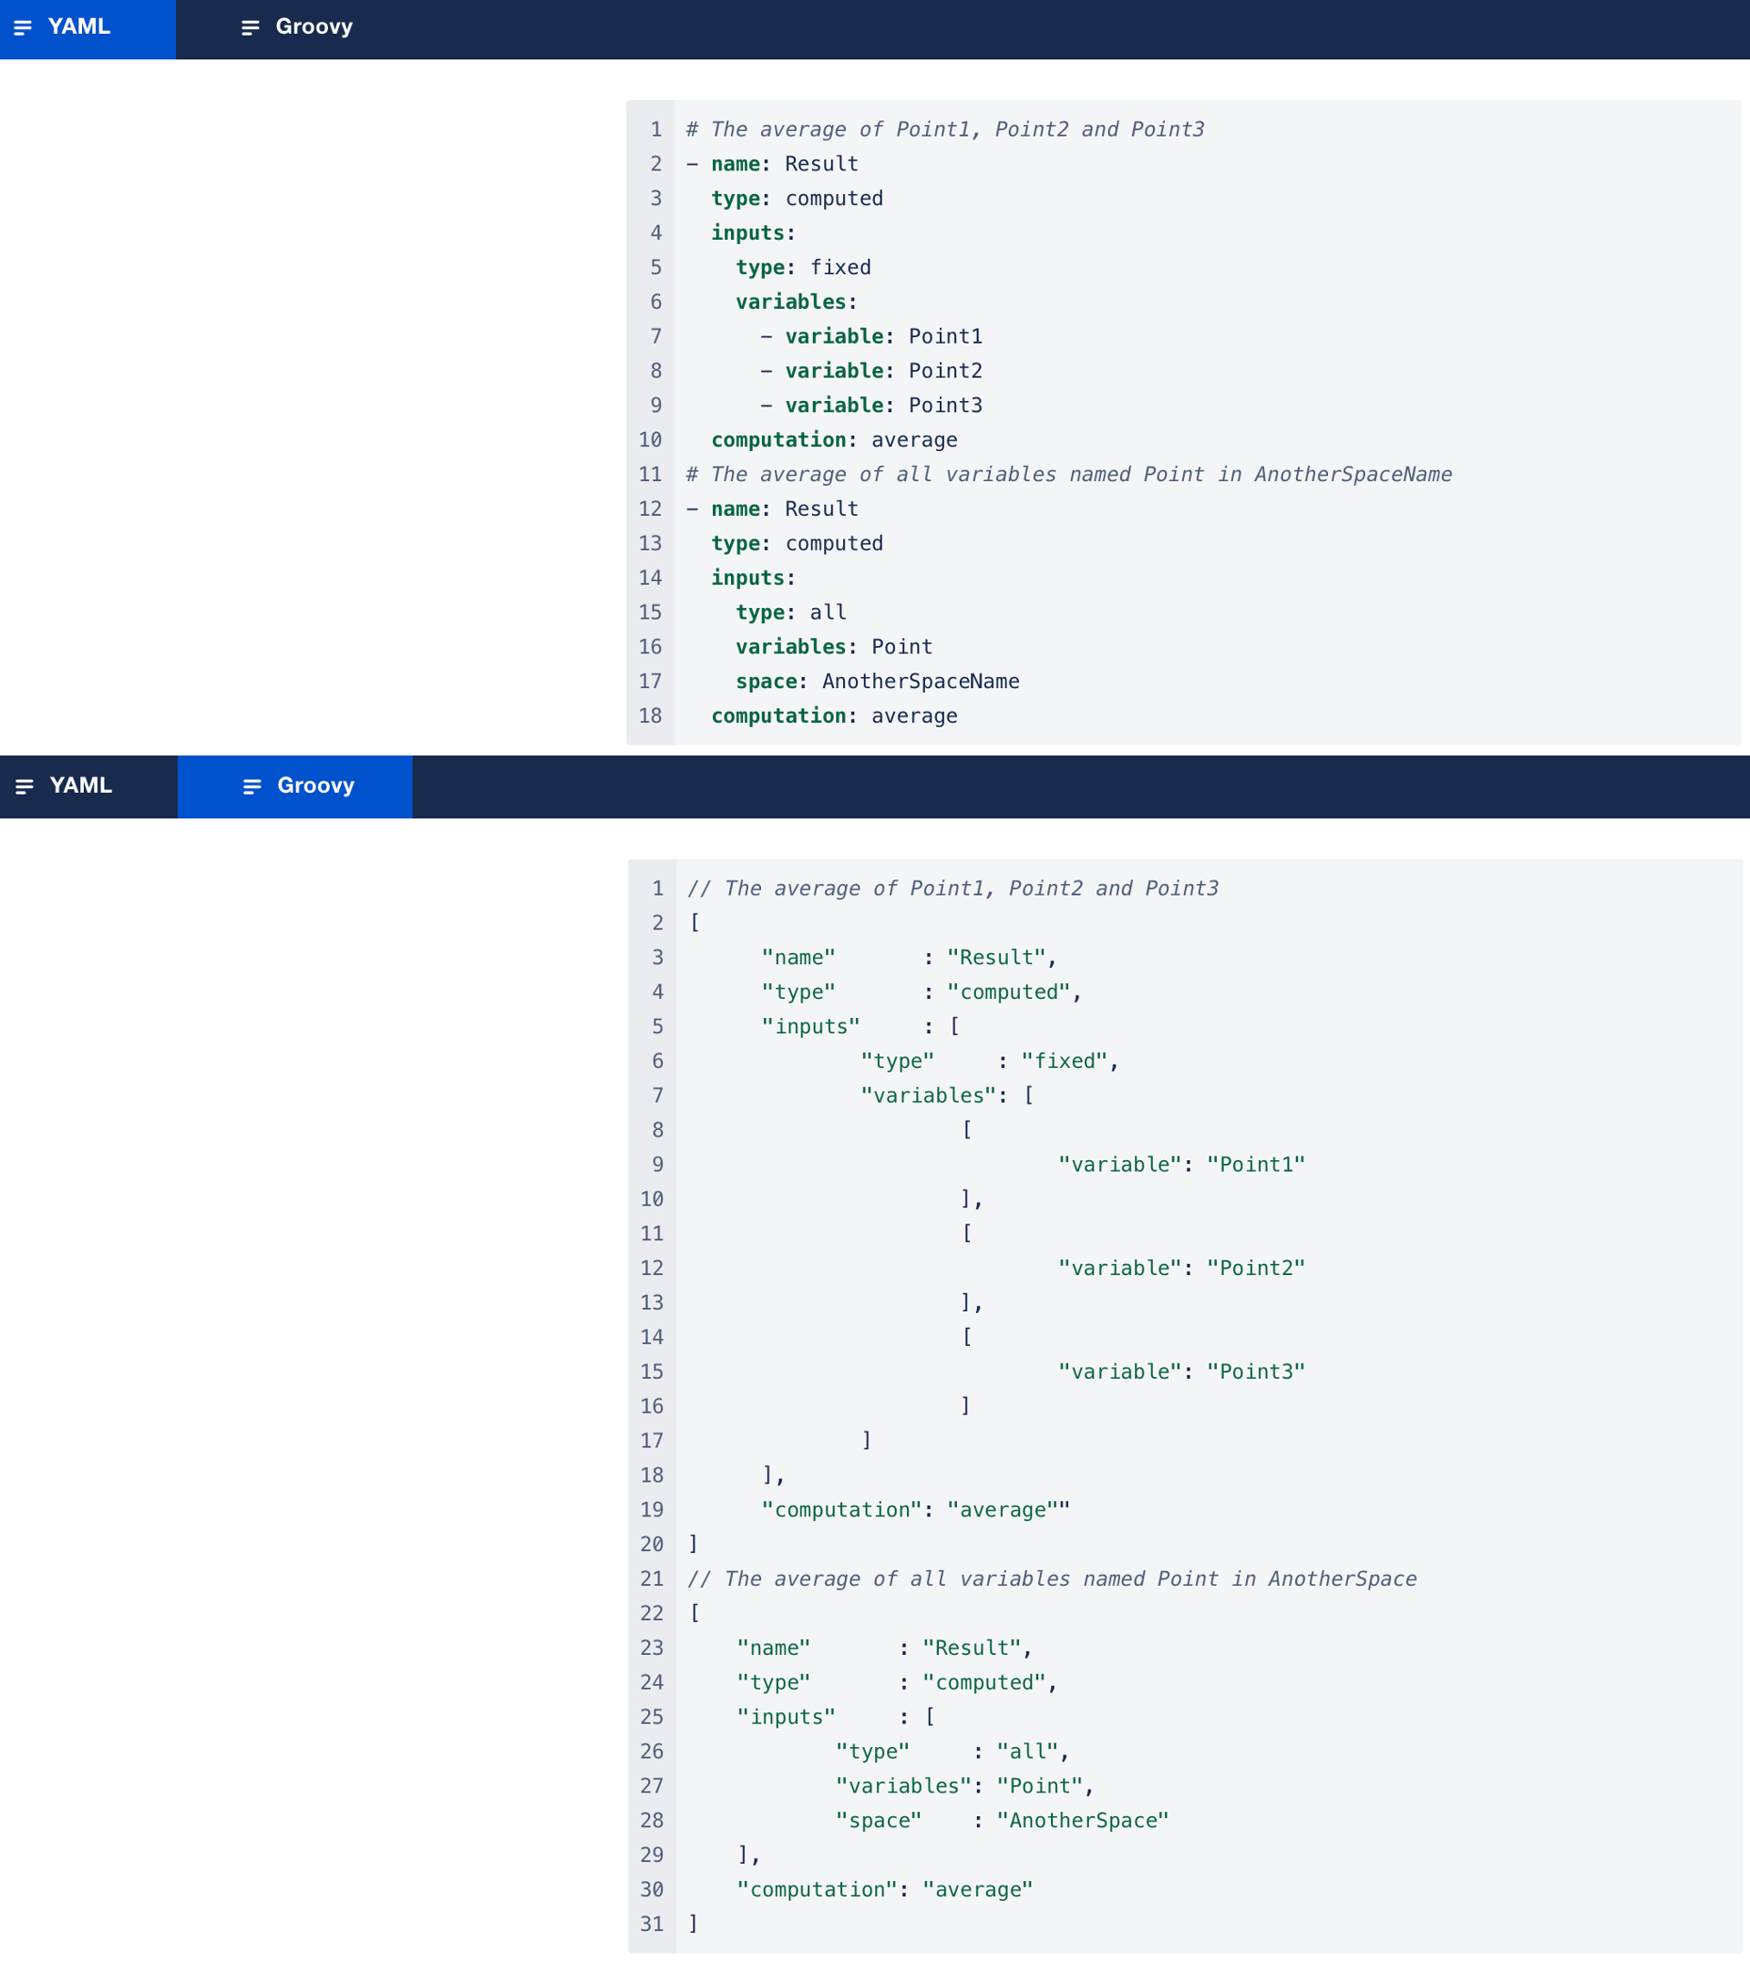Click the lines icon on the lower YAML tab
Screen dimensions: 1750x1963
tap(25, 786)
